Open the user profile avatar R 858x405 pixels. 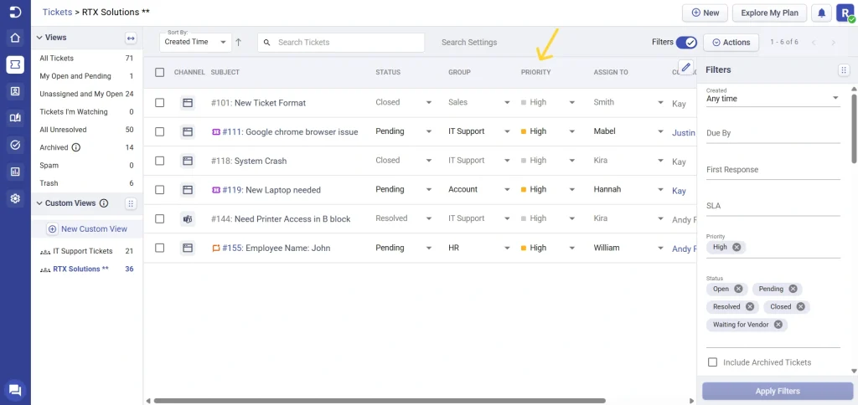845,13
